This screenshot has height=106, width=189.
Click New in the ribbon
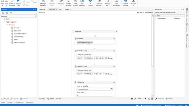click(2, 3)
